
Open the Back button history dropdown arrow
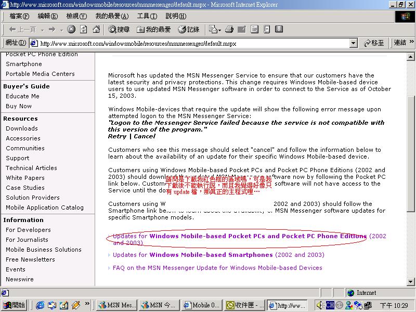point(43,30)
